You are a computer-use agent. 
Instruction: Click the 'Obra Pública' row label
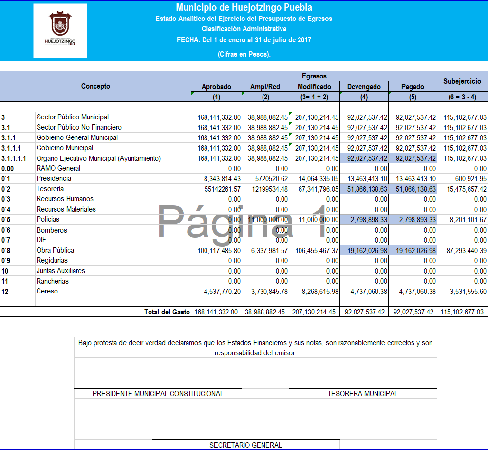(x=55, y=250)
